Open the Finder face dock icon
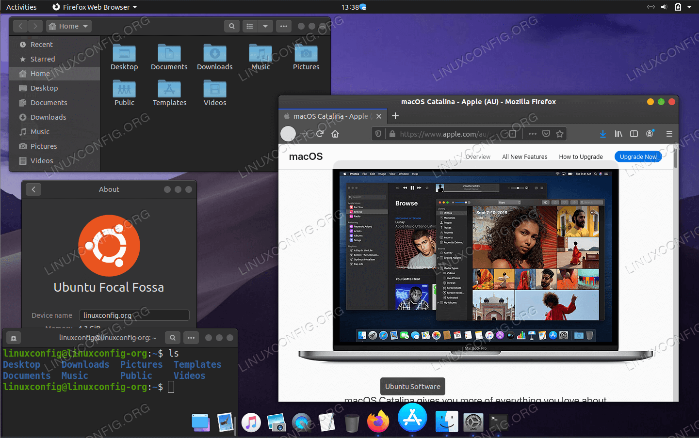 (447, 422)
